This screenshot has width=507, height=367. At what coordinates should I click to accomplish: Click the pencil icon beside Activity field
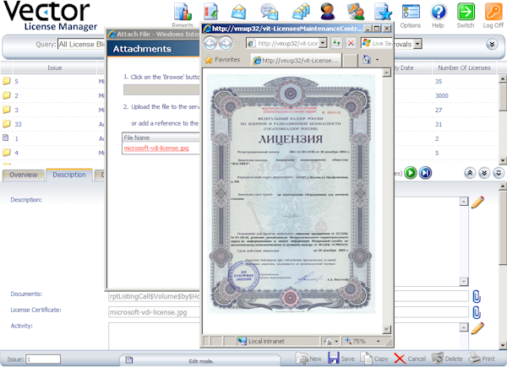point(477,328)
